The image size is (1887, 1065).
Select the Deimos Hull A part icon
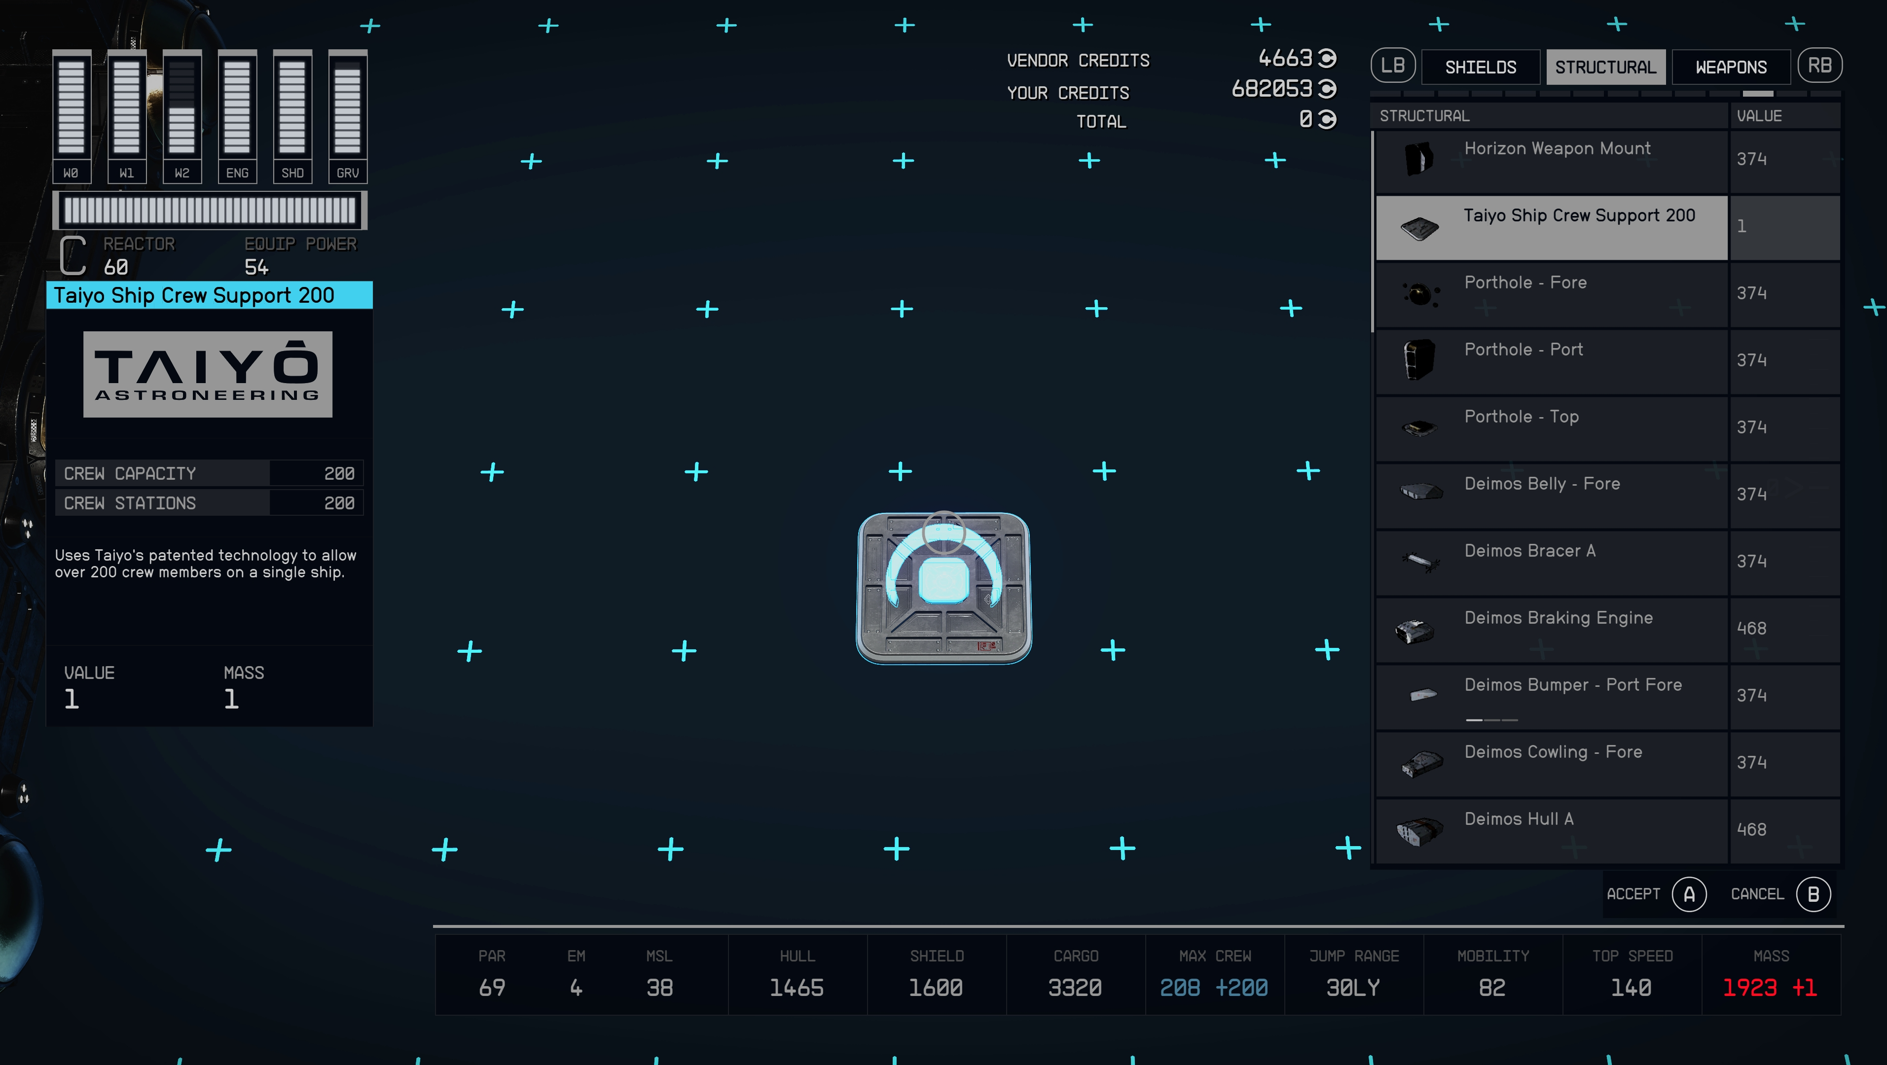(x=1419, y=831)
